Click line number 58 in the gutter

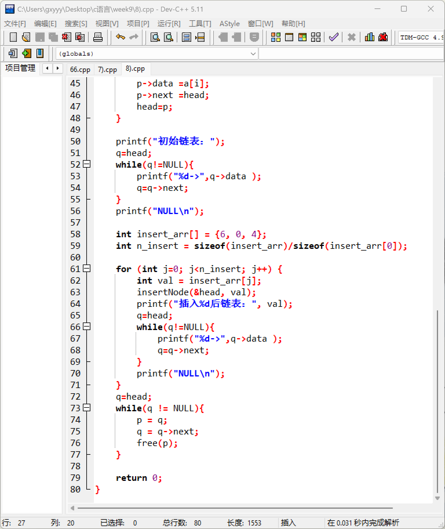(x=75, y=234)
